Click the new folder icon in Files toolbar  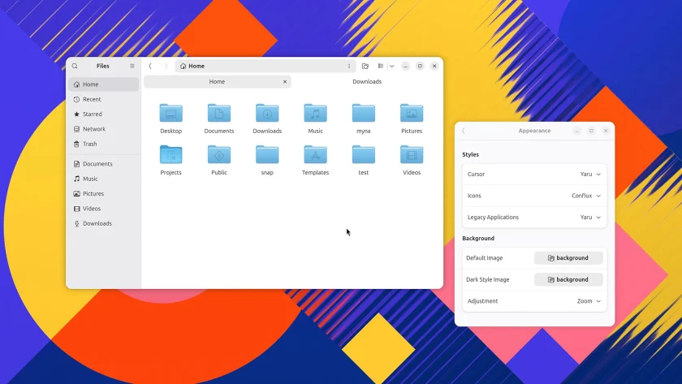pyautogui.click(x=365, y=66)
